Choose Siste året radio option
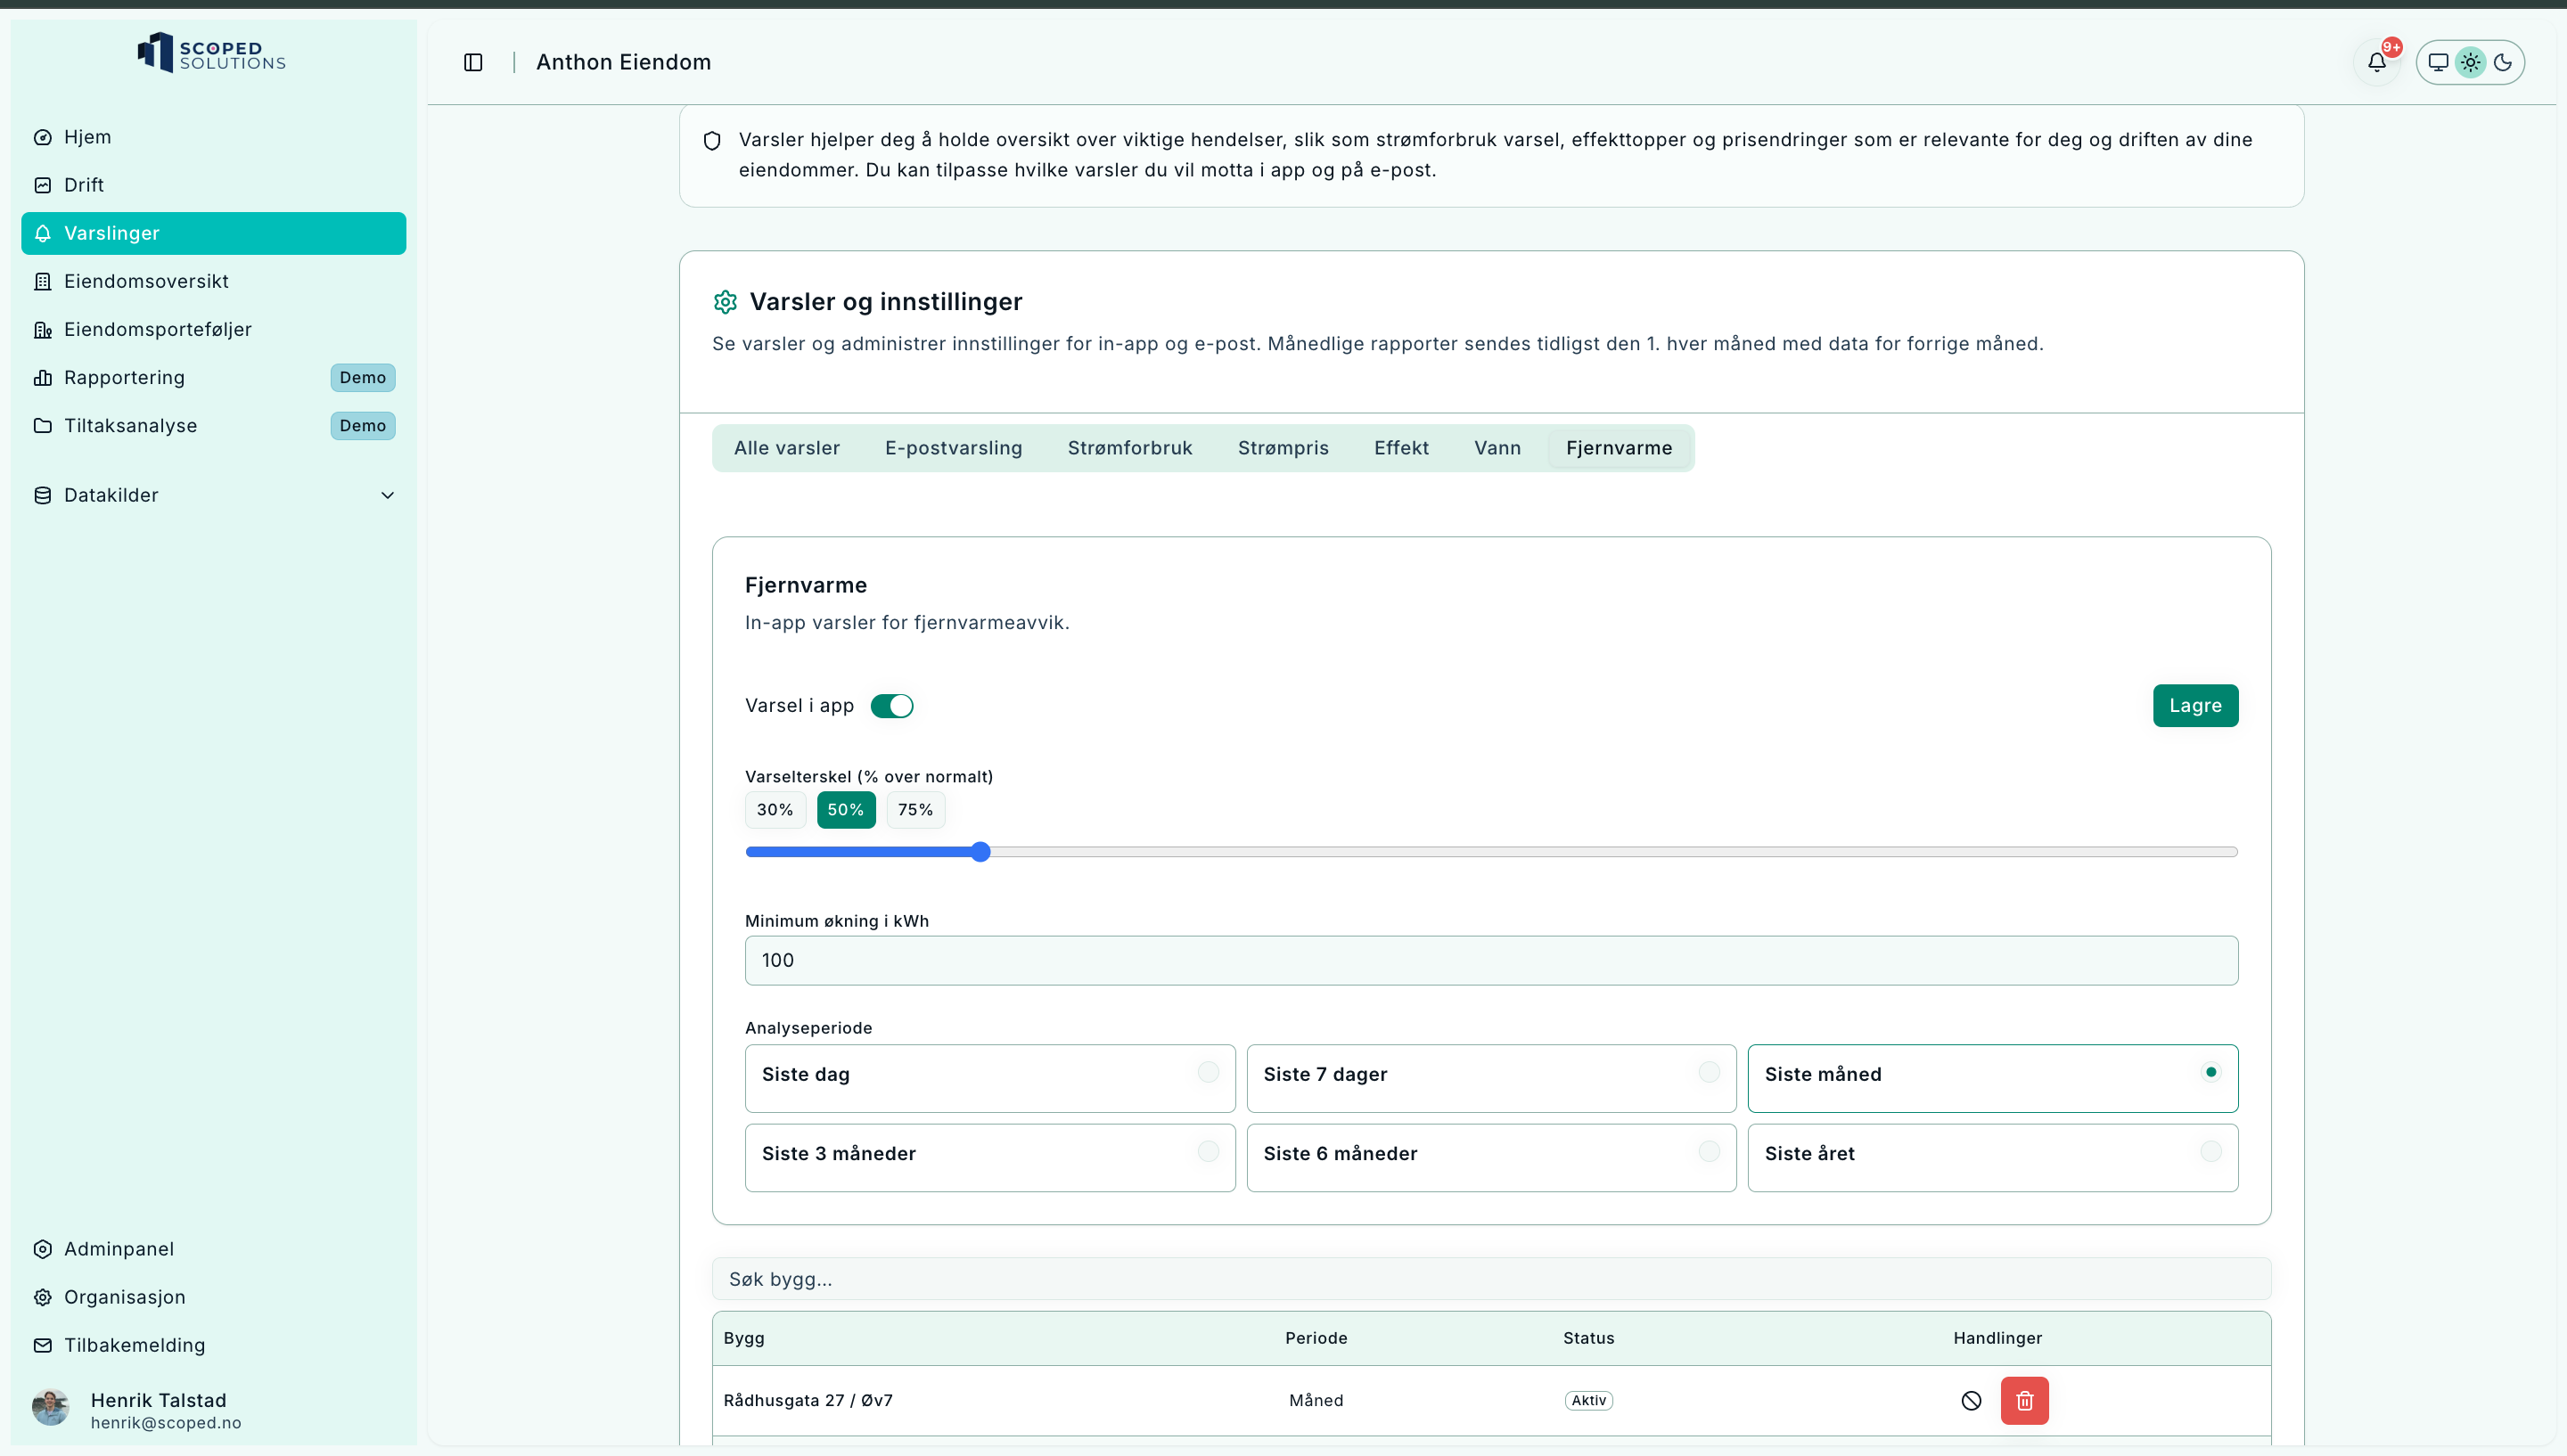The height and width of the screenshot is (1456, 2567). pos(1991,1156)
